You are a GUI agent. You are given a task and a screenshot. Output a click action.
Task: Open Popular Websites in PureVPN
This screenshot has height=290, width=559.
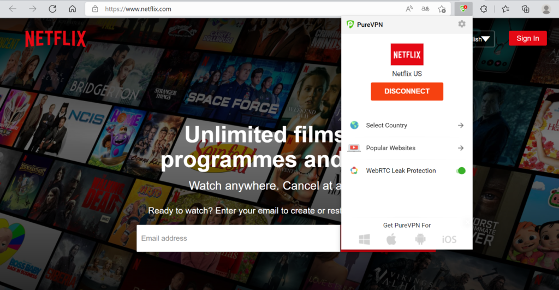[x=407, y=148]
